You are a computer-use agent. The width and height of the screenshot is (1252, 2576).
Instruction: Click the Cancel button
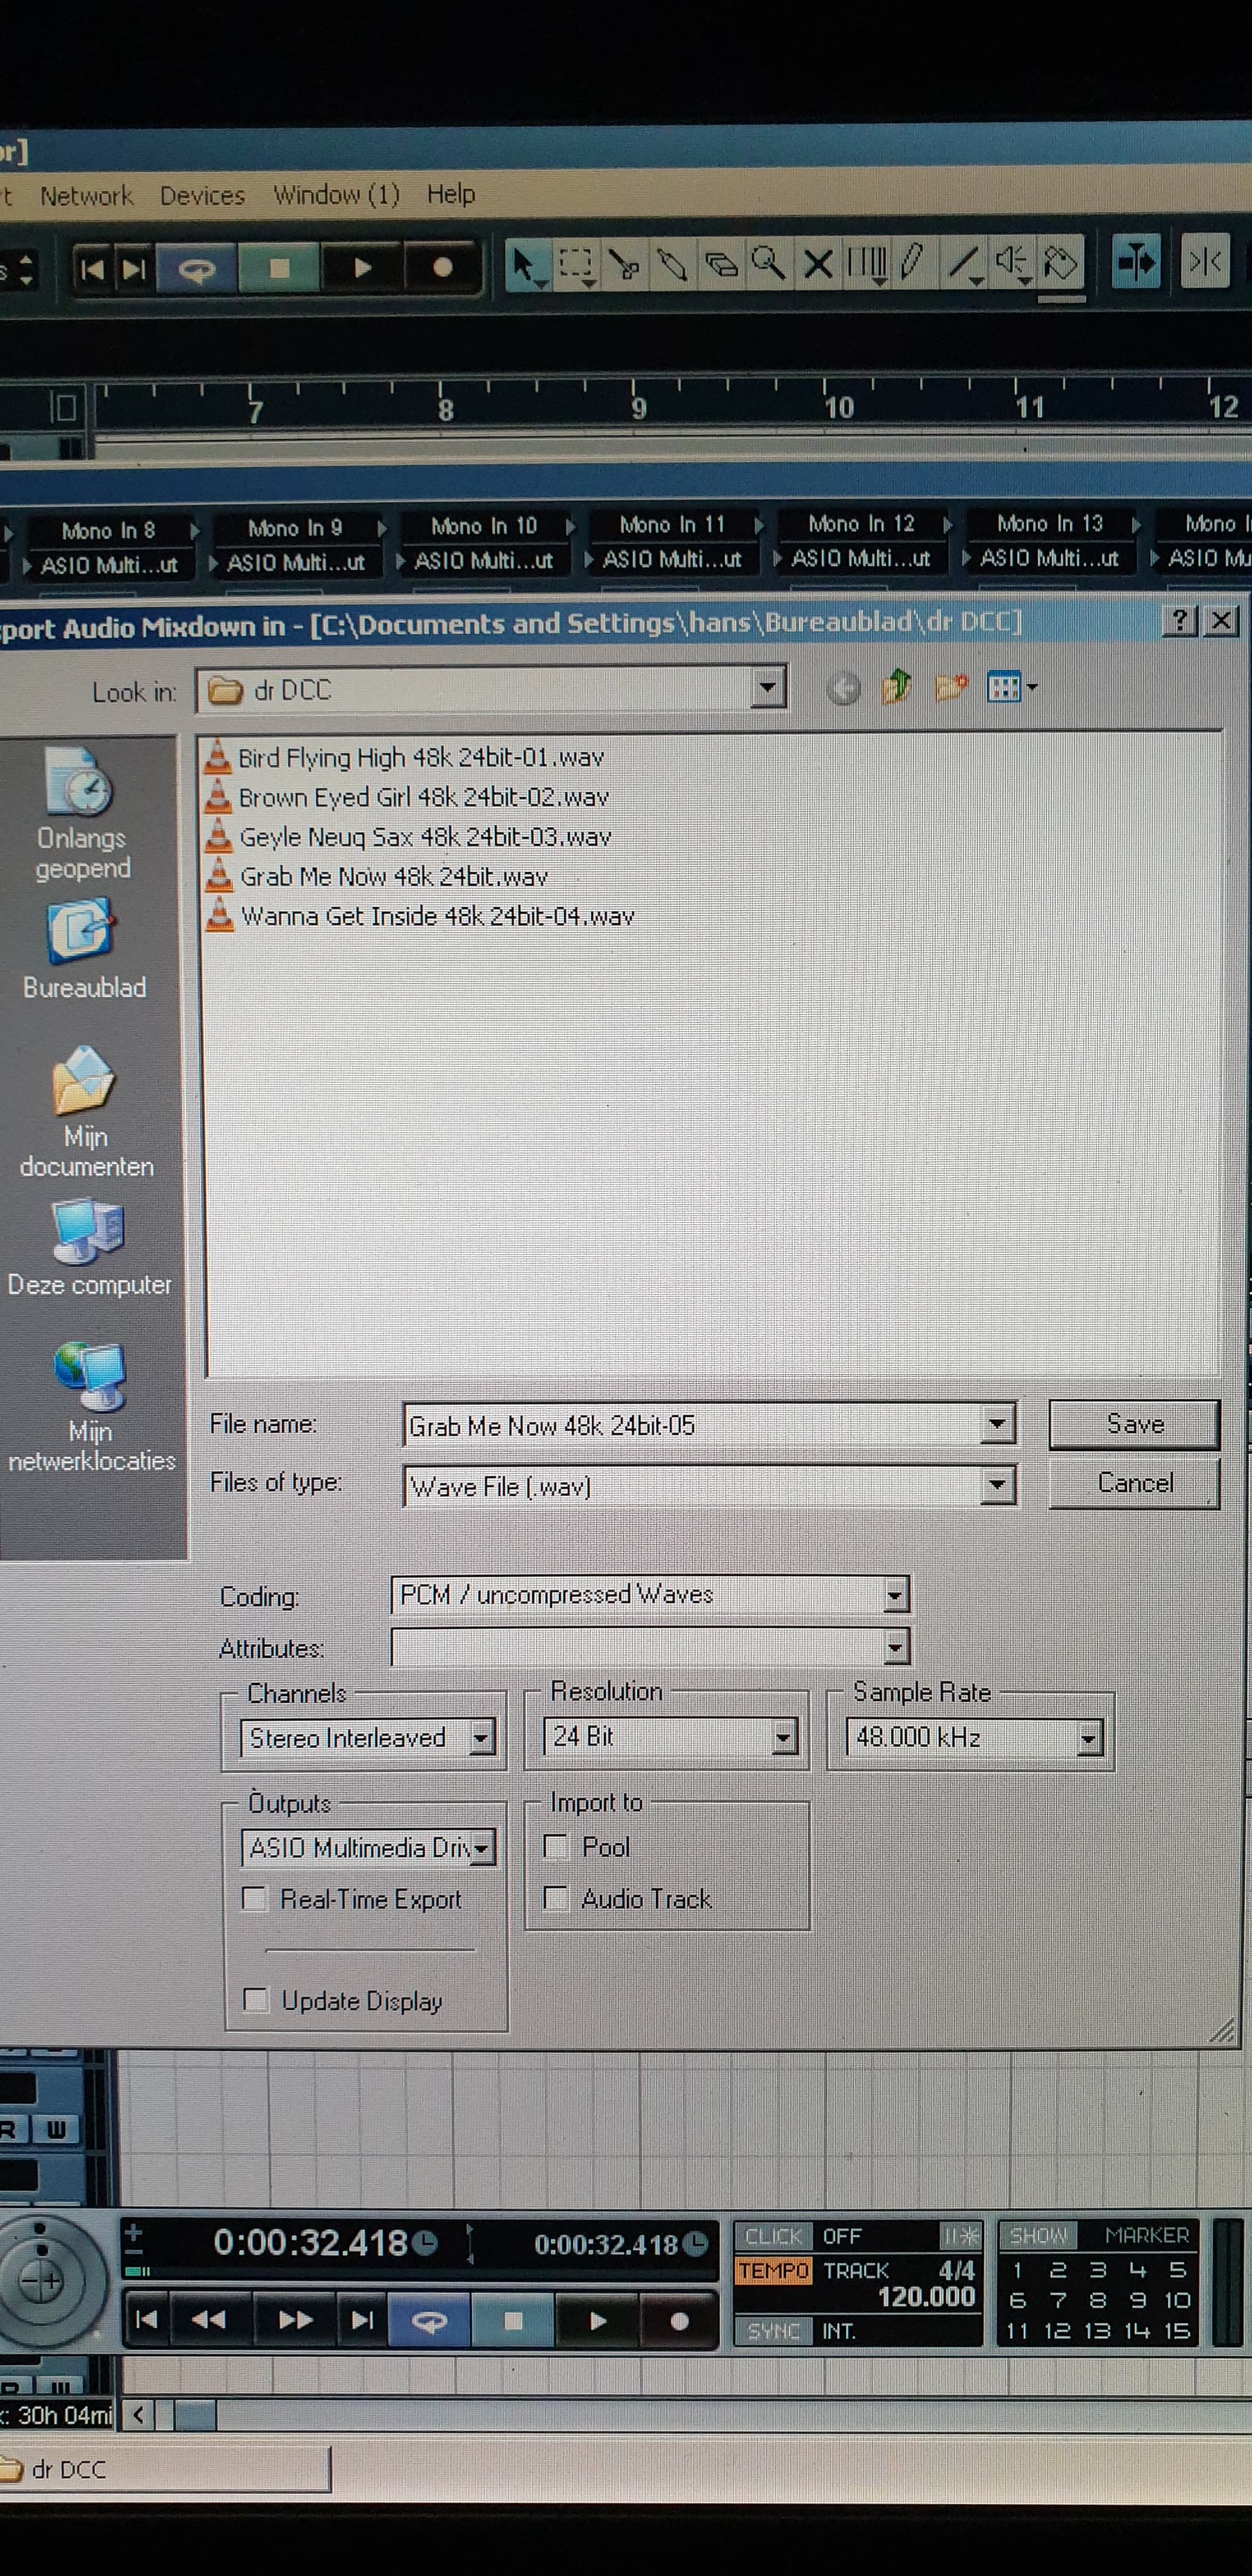(x=1134, y=1482)
